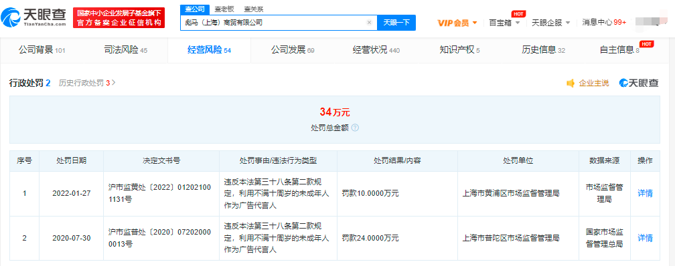Open the TianYanCha logo homepage
The image size is (675, 266).
click(x=34, y=17)
